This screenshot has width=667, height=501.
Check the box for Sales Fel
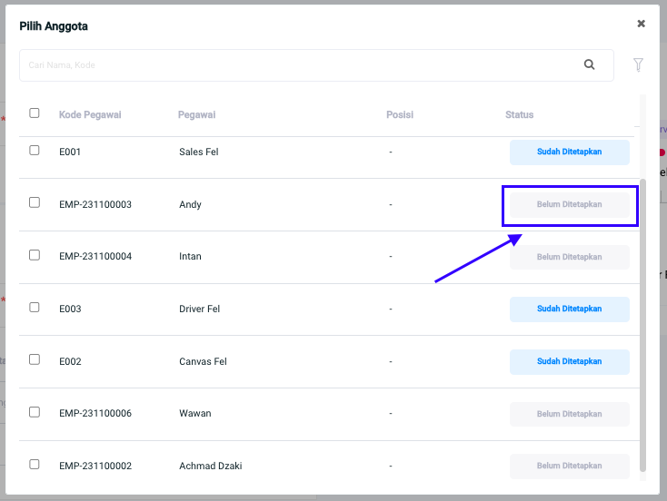click(35, 151)
